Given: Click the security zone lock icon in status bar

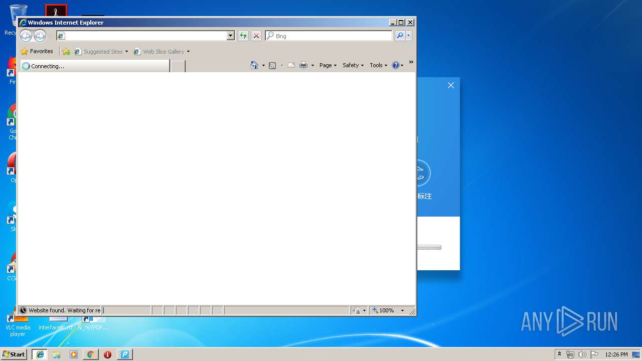Looking at the screenshot, I should (356, 310).
